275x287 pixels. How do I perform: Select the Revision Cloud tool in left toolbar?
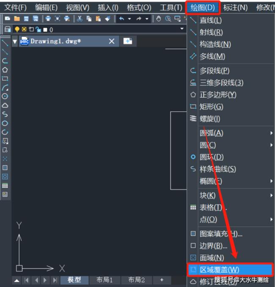pos(5,105)
